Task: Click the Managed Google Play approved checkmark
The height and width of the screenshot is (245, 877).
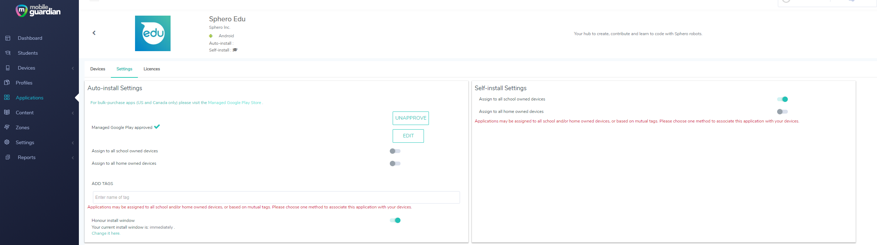Action: click(x=157, y=127)
